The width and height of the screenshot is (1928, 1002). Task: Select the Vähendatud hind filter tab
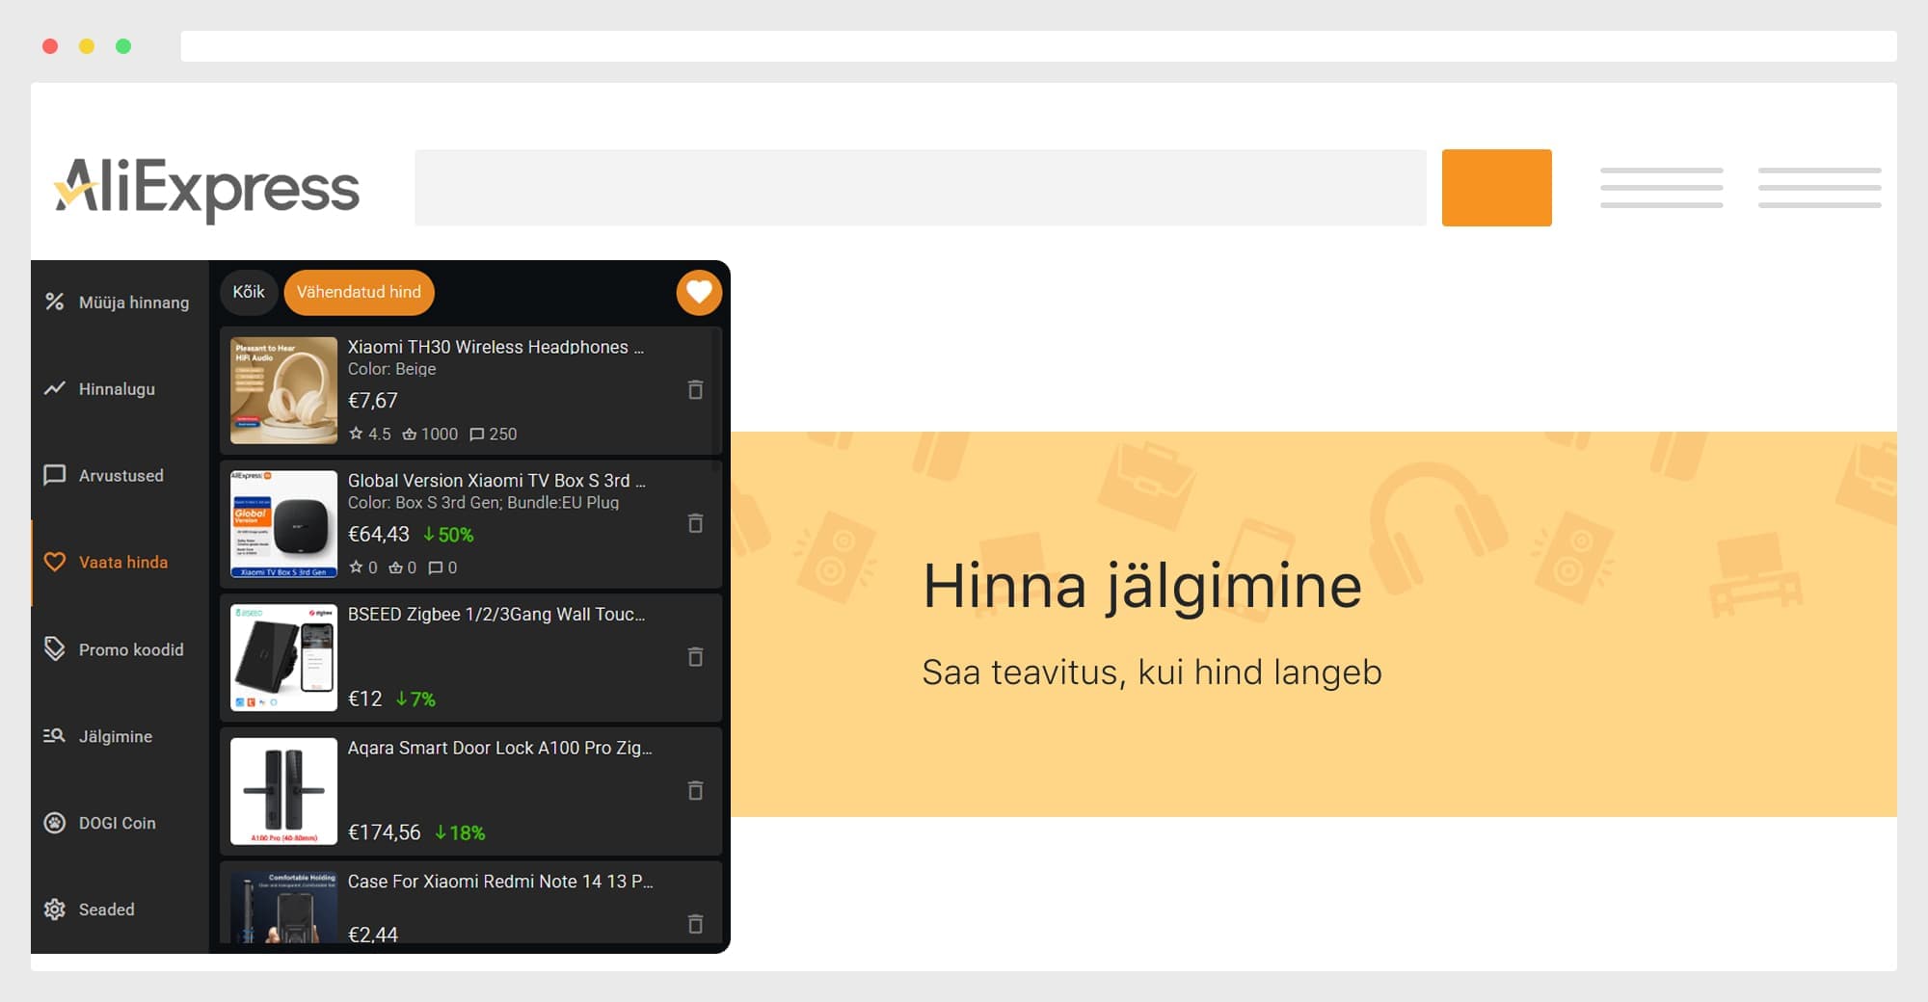[359, 292]
